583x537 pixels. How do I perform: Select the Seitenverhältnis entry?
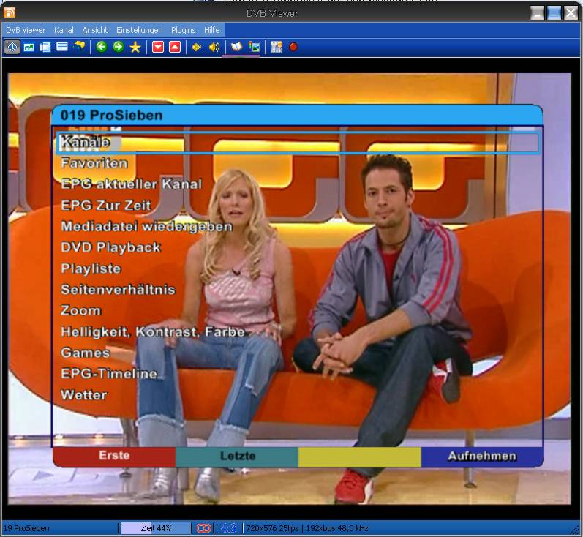[x=118, y=289]
